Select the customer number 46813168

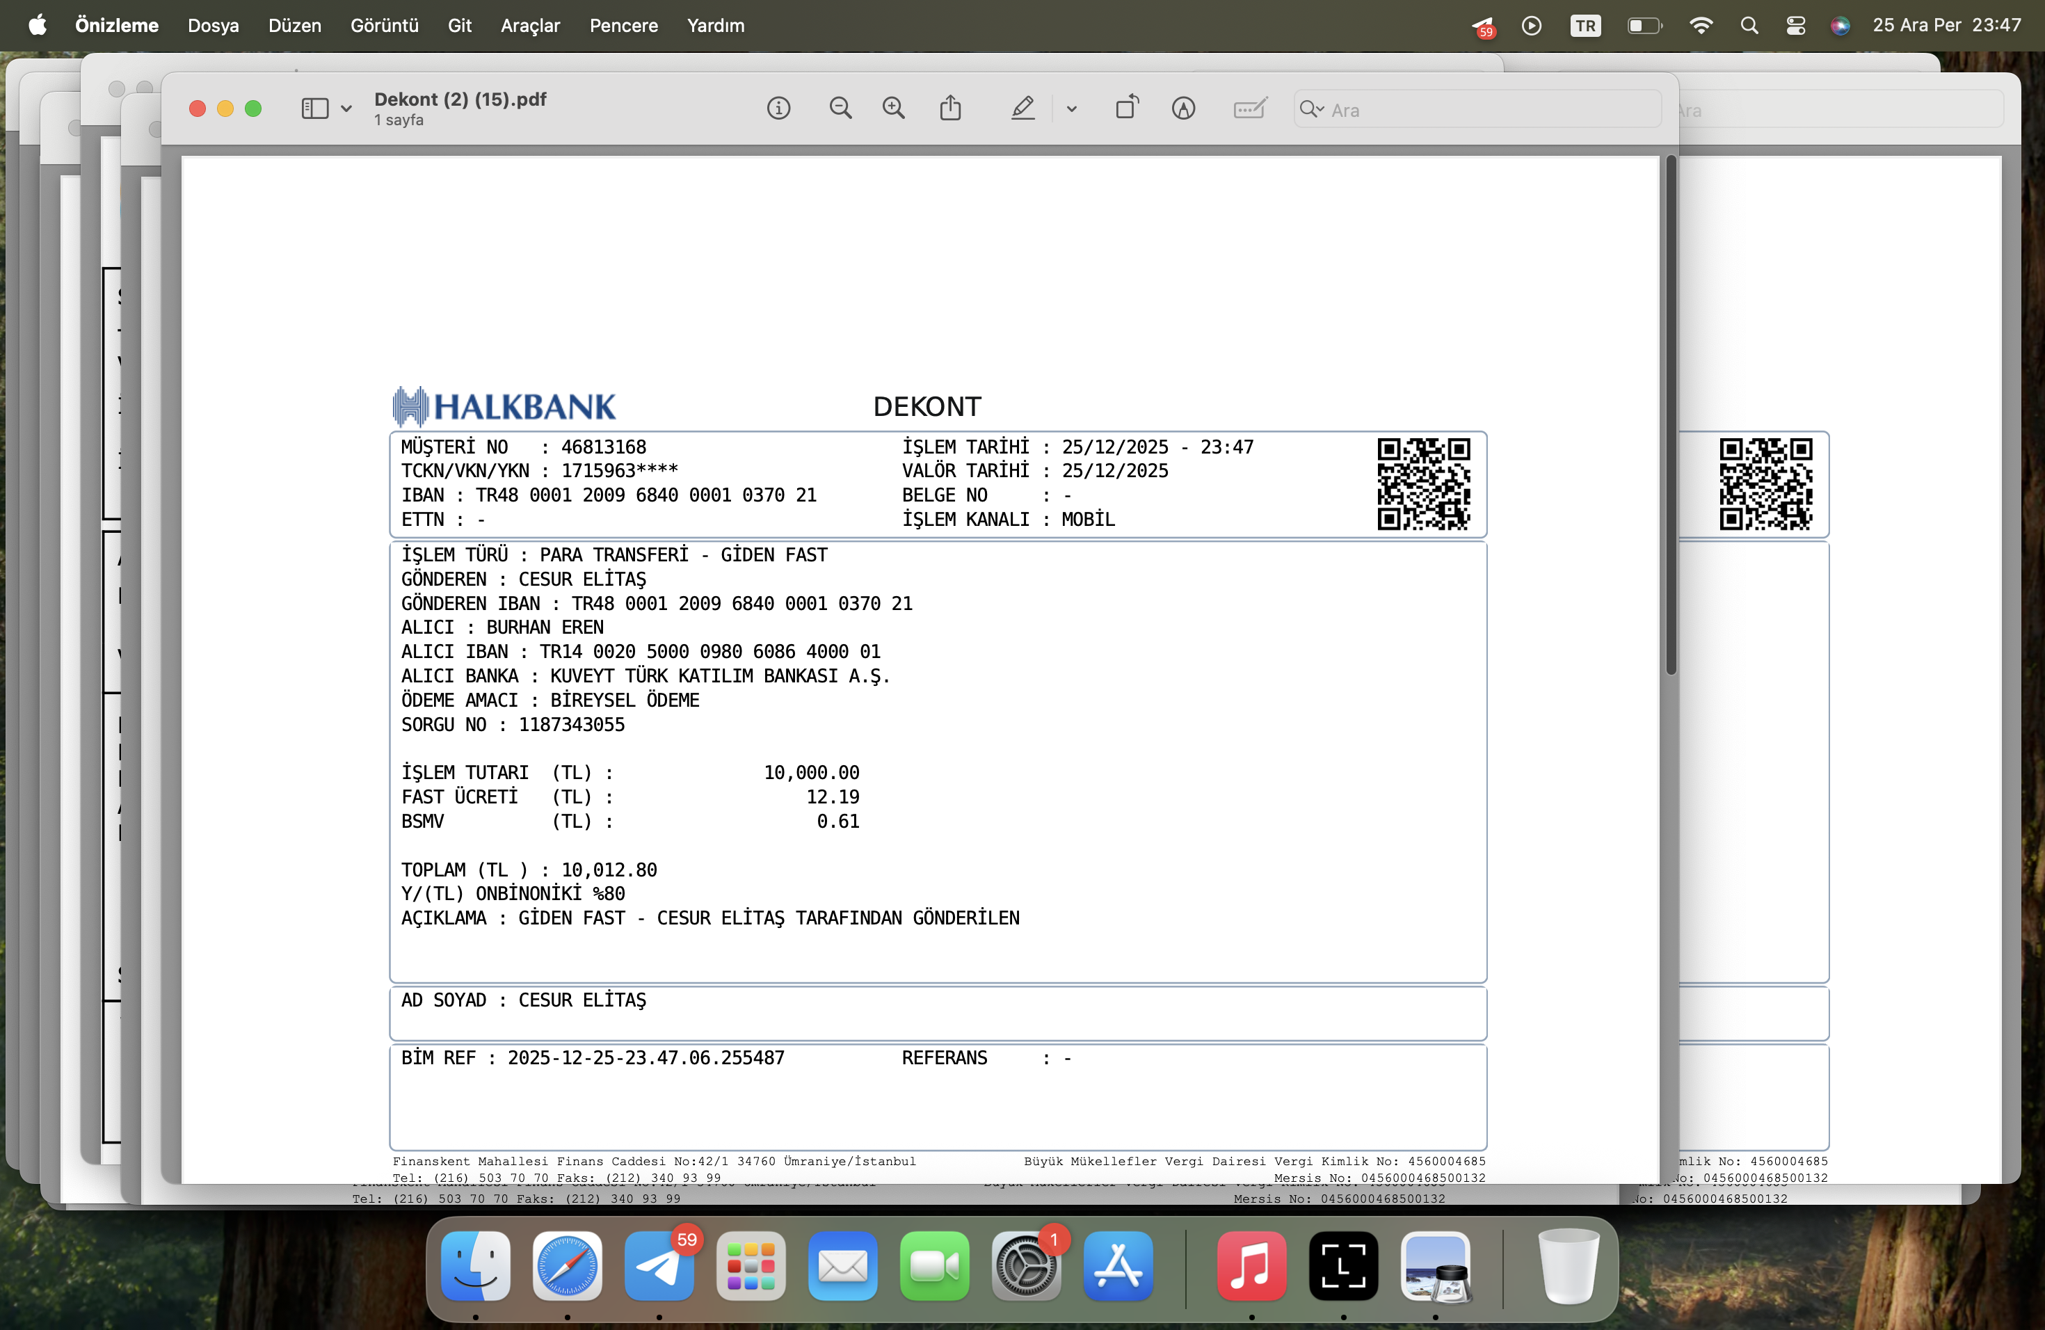[x=604, y=447]
